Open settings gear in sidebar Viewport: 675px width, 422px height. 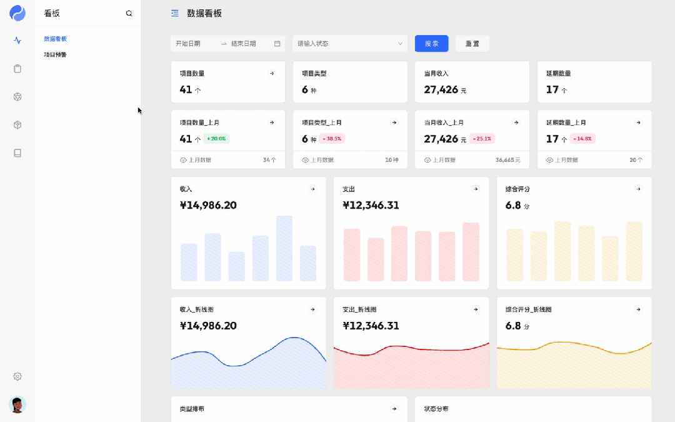[17, 376]
